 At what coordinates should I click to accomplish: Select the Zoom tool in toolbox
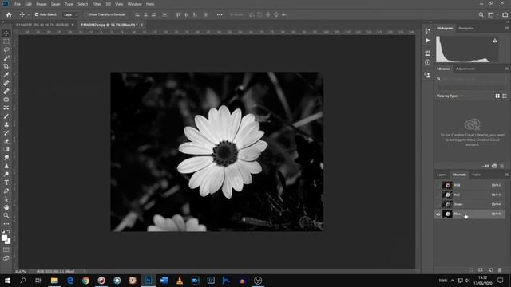coord(6,215)
